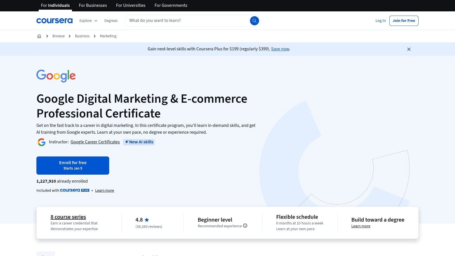Dismiss the Coursera Plus promotional banner

pyautogui.click(x=409, y=49)
